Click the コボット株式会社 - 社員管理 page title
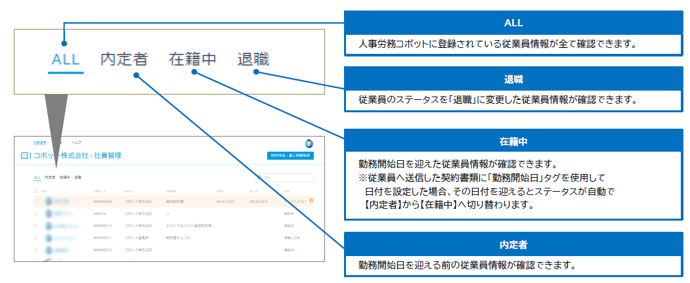This screenshot has height=283, width=690. (77, 156)
